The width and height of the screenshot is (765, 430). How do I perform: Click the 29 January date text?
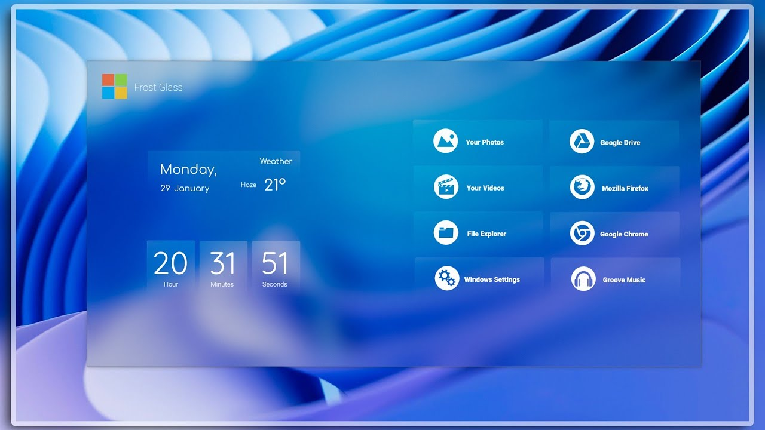pyautogui.click(x=185, y=188)
